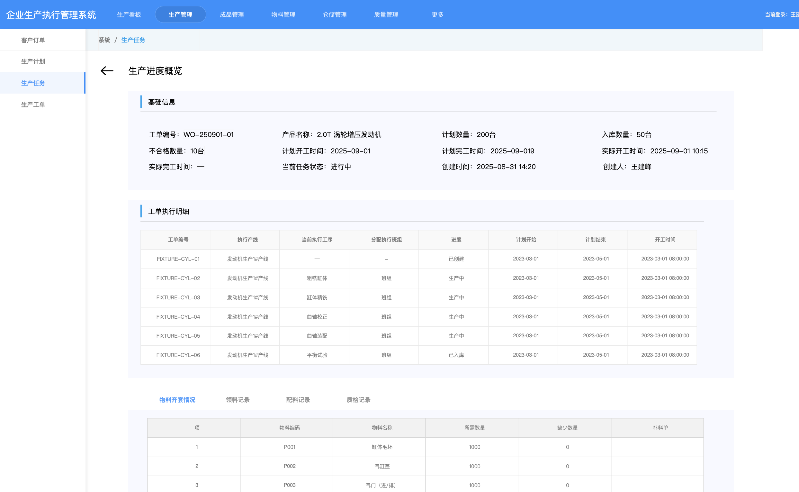
Task: Select the 生产管理 top menu
Action: pyautogui.click(x=181, y=15)
